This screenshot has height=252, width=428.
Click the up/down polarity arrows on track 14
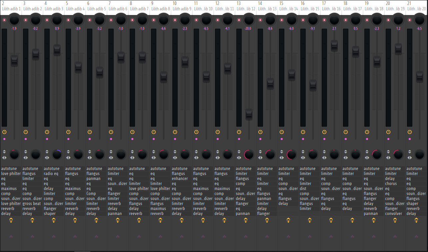260,152
